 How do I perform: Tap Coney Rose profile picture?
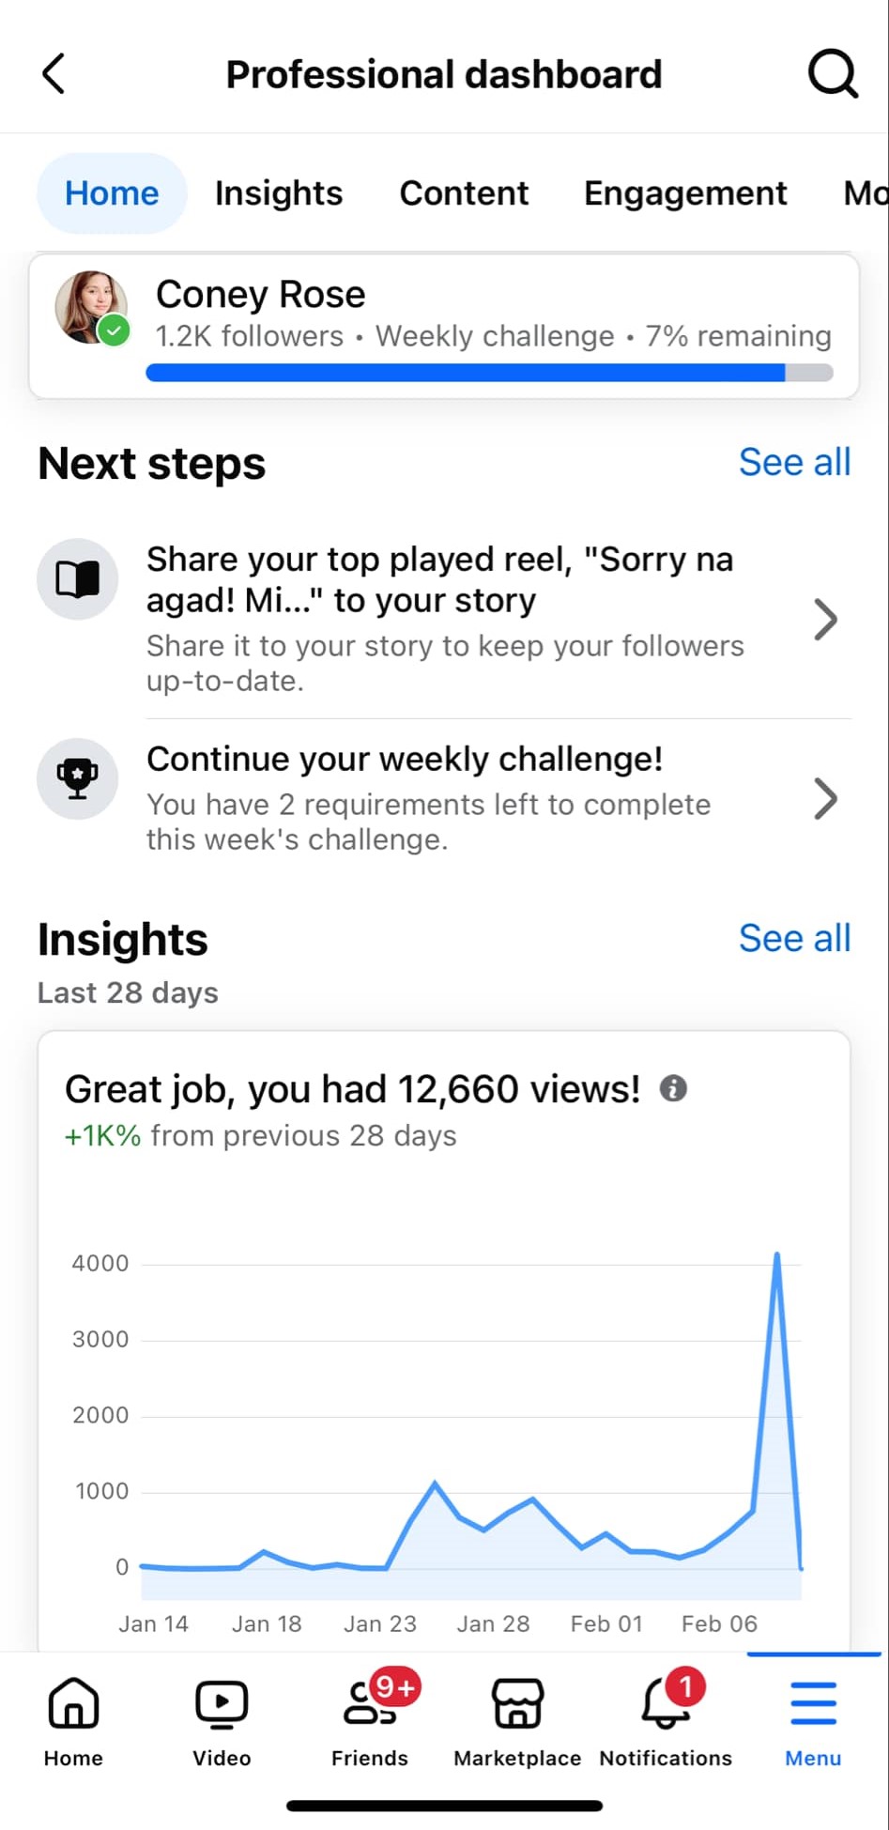(x=91, y=307)
